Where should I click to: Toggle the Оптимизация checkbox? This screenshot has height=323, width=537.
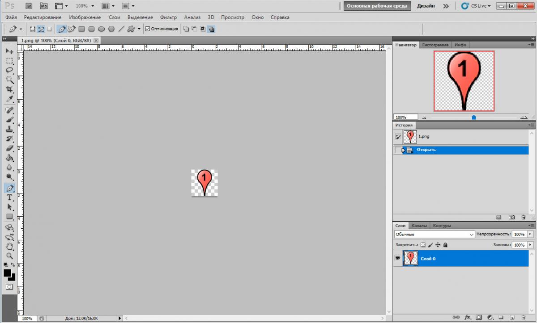coord(148,29)
